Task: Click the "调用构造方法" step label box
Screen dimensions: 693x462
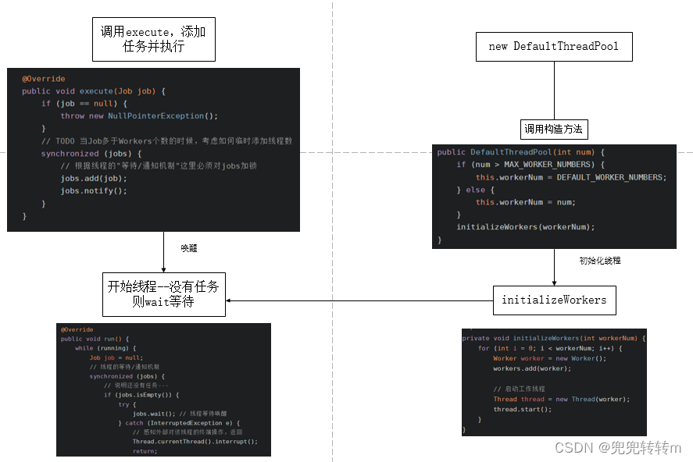Action: point(554,129)
